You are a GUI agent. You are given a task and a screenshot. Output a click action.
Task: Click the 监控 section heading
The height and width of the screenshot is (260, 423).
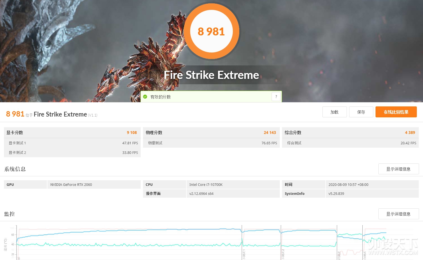point(9,214)
